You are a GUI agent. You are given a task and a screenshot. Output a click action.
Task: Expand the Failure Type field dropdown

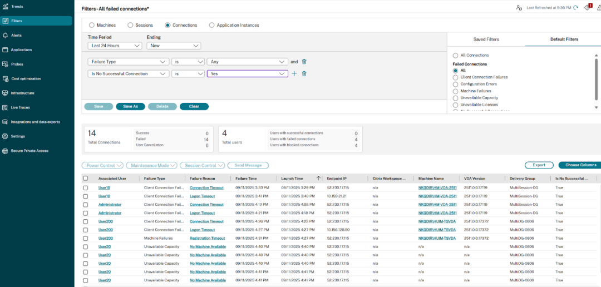129,62
